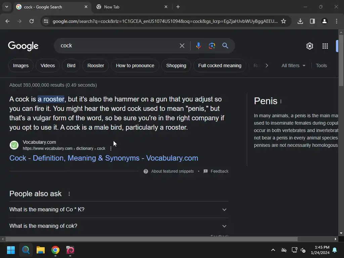Show hidden system tray icons
Image resolution: width=344 pixels, height=258 pixels.
(273, 250)
